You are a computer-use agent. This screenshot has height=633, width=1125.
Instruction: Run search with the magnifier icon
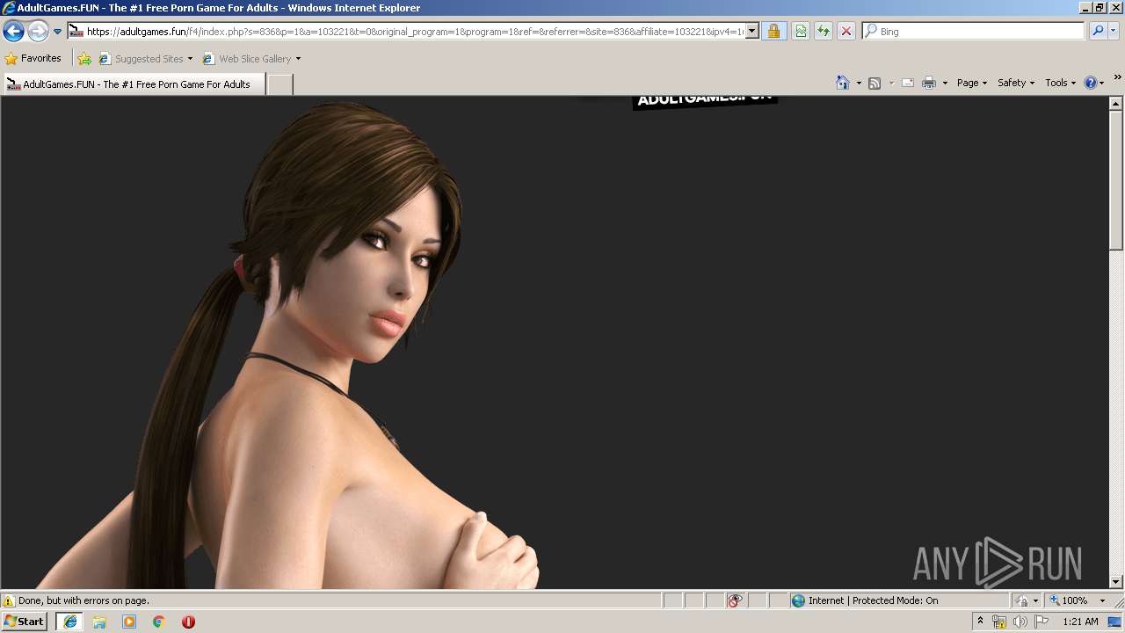(x=1097, y=32)
